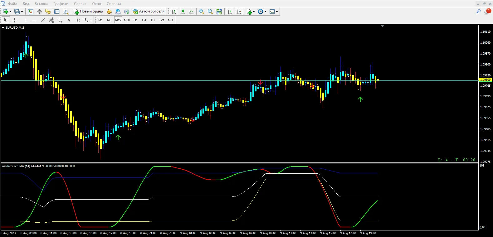Click the Новый ордер button

coord(88,12)
